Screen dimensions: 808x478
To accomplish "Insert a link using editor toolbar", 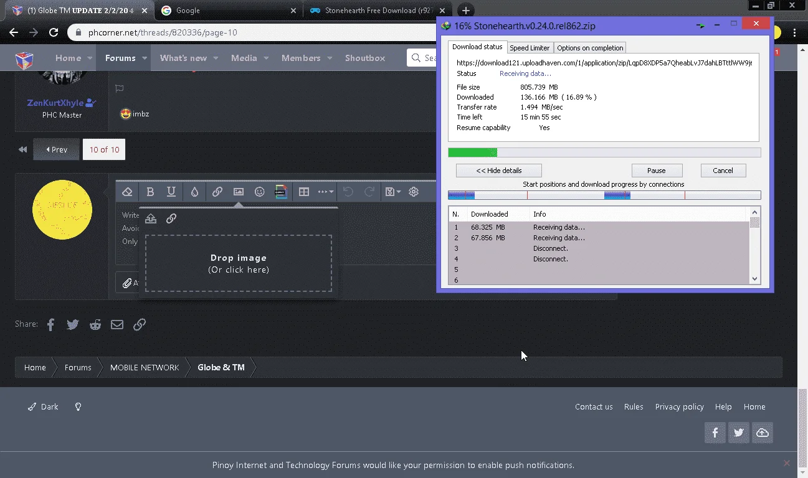I will pos(217,192).
